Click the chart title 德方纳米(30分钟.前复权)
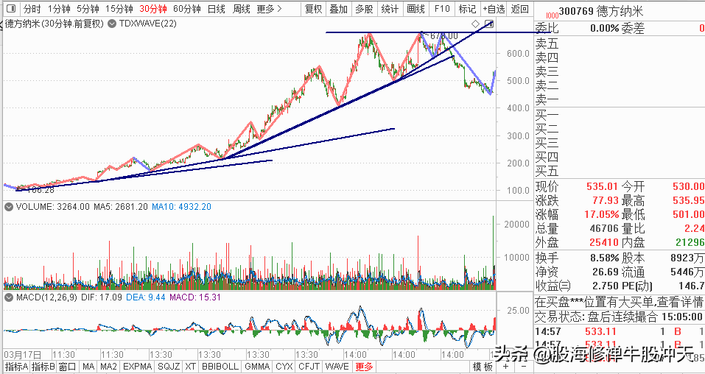This screenshot has width=705, height=374. pyautogui.click(x=54, y=24)
